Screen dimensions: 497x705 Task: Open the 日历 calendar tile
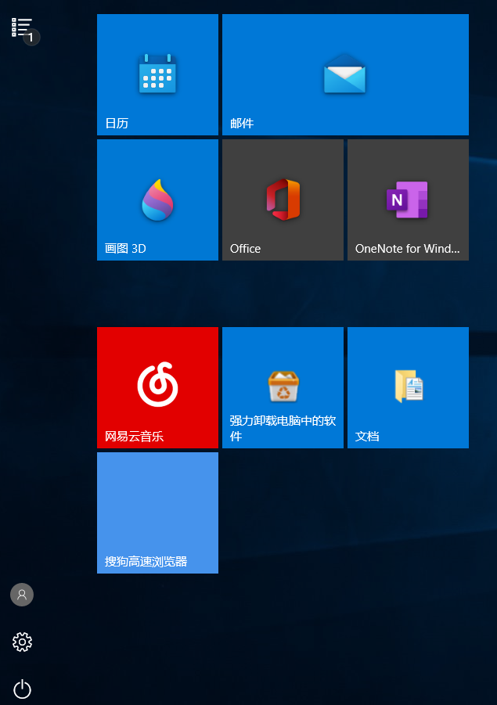[157, 74]
